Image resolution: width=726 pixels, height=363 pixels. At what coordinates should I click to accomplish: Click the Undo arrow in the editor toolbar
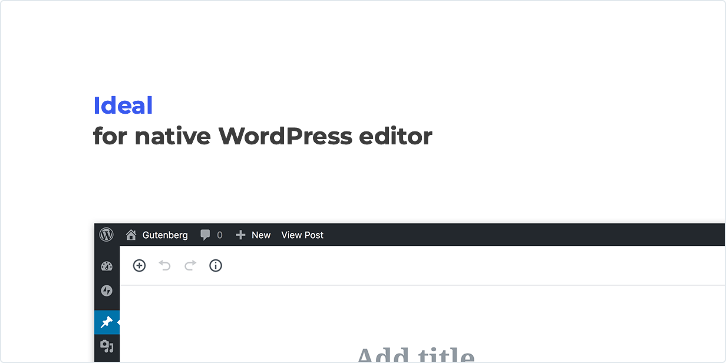[x=164, y=266]
